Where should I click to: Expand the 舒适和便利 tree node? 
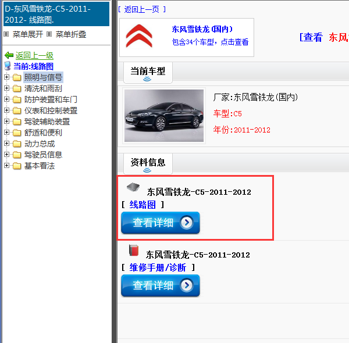coord(6,132)
